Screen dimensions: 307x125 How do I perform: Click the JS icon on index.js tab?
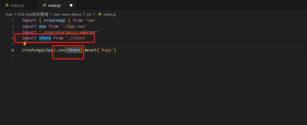7,5
